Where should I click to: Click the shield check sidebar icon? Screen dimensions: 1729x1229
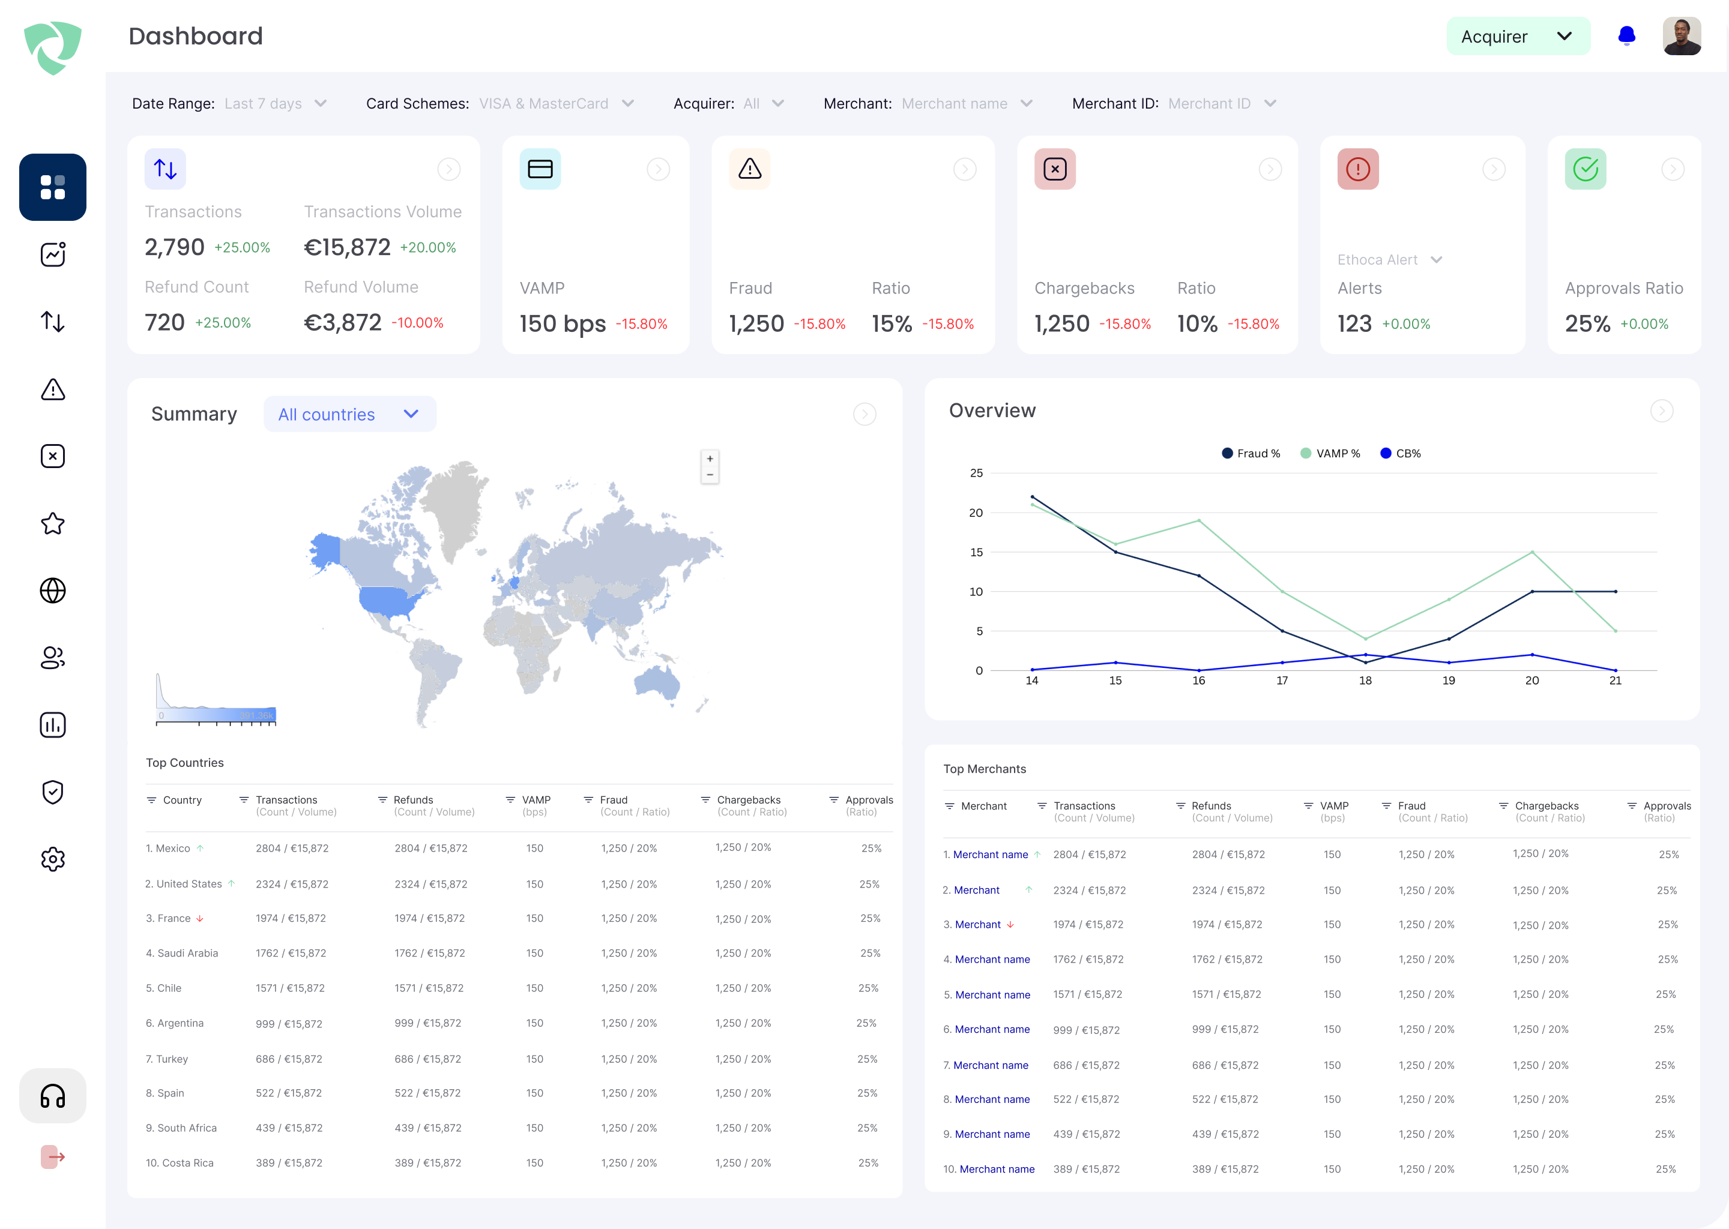(x=52, y=792)
